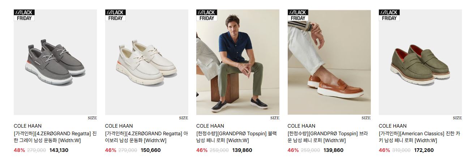The image size is (463, 166).
Task: Open ivory Regatta 아이보리 product title link
Action: coord(147,137)
